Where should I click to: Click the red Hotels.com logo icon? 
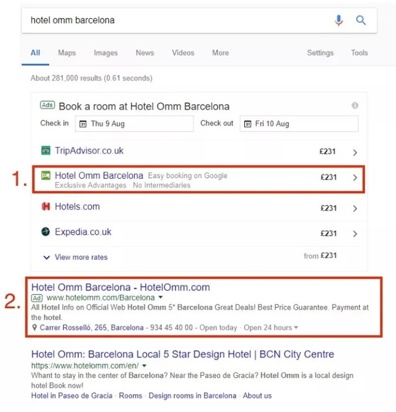[46, 207]
